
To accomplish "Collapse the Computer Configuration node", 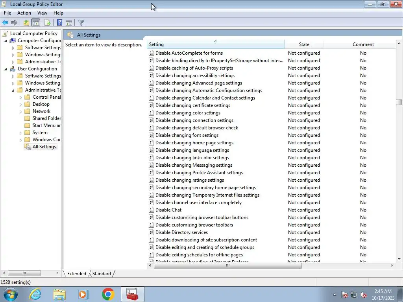I will pyautogui.click(x=6, y=41).
